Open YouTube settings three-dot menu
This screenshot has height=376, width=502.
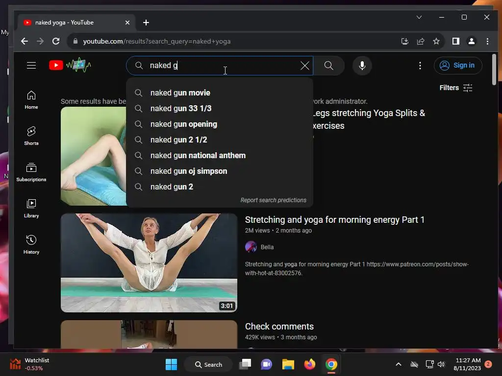[420, 66]
